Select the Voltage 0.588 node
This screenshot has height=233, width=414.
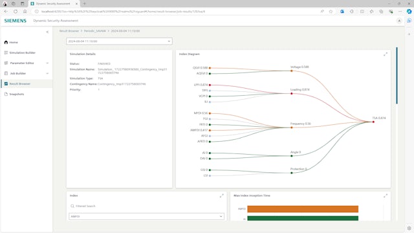292,71
